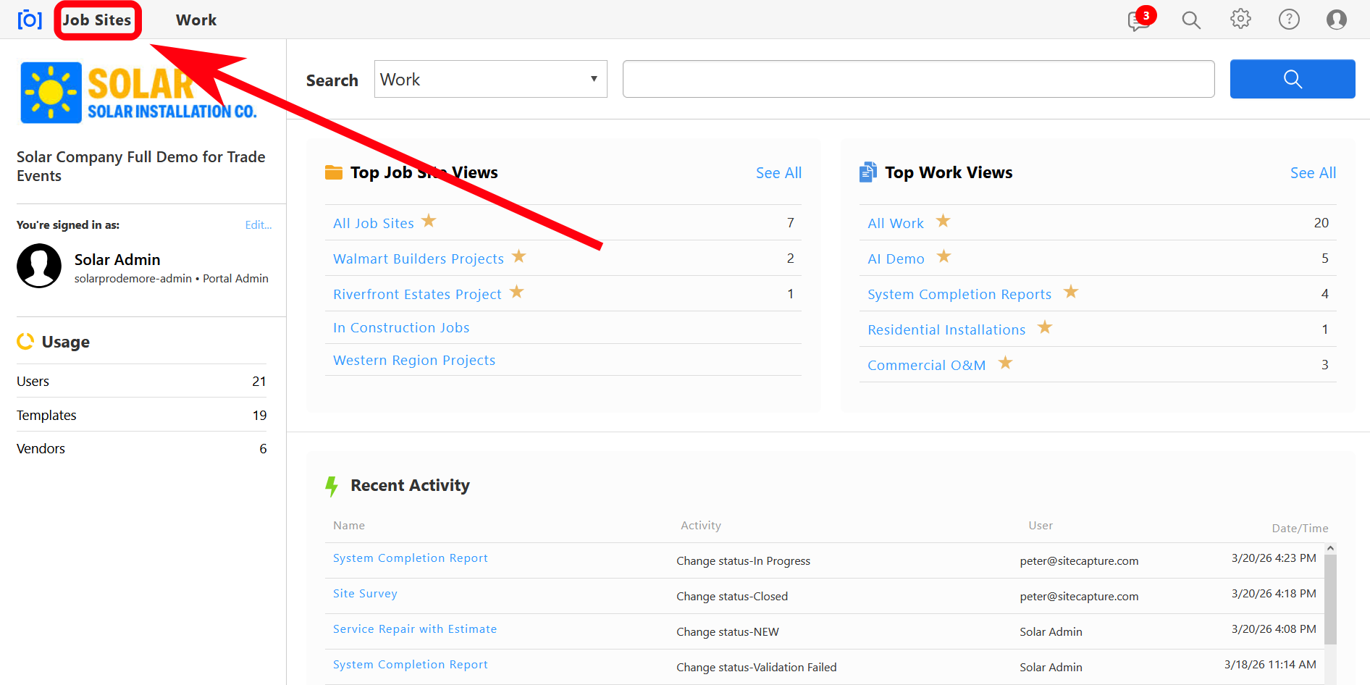Open Walmart Builders Projects view

click(418, 259)
